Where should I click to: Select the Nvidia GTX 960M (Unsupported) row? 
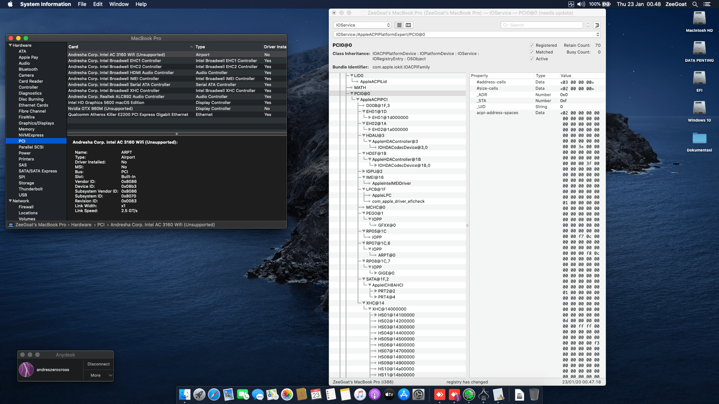point(177,108)
